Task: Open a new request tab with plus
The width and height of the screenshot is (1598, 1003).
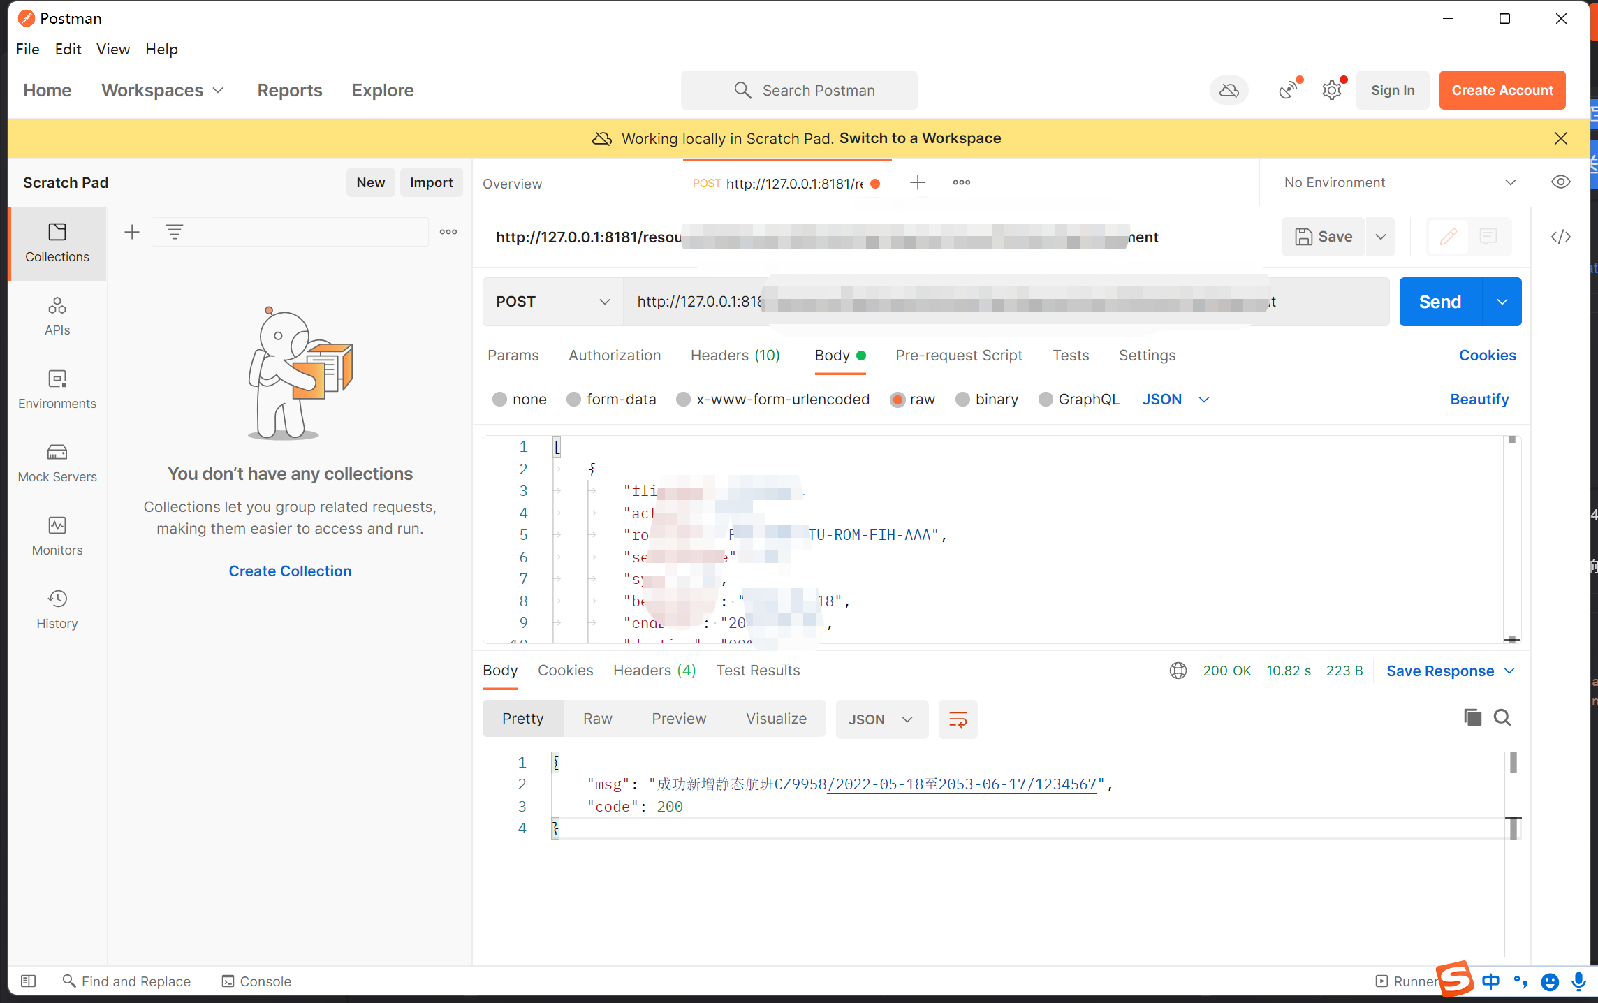Action: tap(918, 182)
